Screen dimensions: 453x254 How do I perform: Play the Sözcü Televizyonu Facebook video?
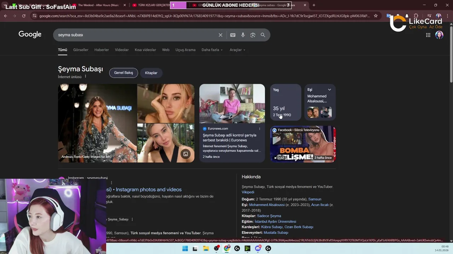pyautogui.click(x=303, y=144)
